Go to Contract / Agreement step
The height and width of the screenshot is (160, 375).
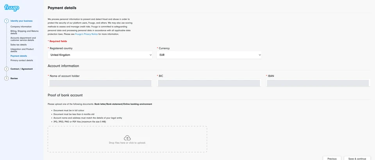[x=21, y=69]
